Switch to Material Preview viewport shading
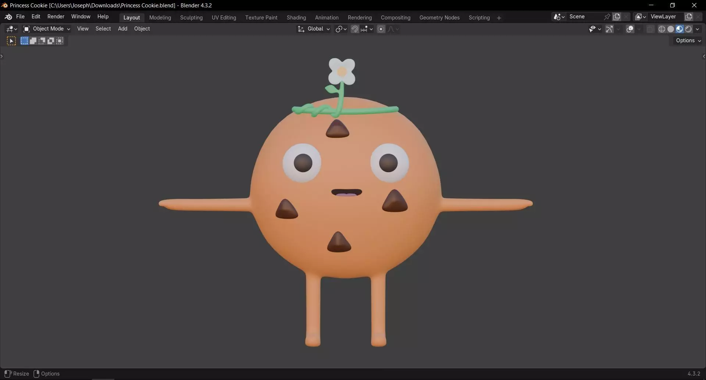The height and width of the screenshot is (380, 706). pyautogui.click(x=679, y=29)
